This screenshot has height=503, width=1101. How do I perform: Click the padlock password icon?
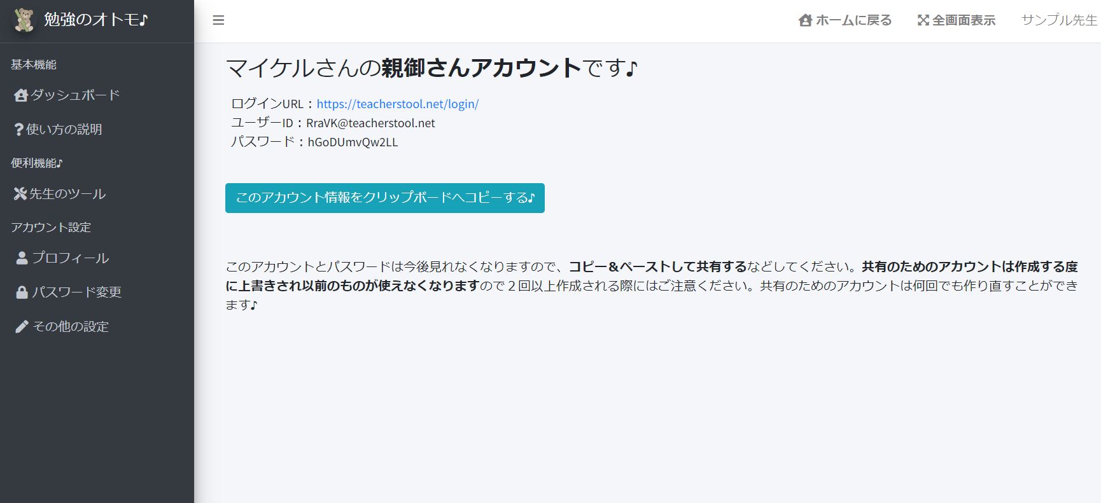pyautogui.click(x=22, y=293)
